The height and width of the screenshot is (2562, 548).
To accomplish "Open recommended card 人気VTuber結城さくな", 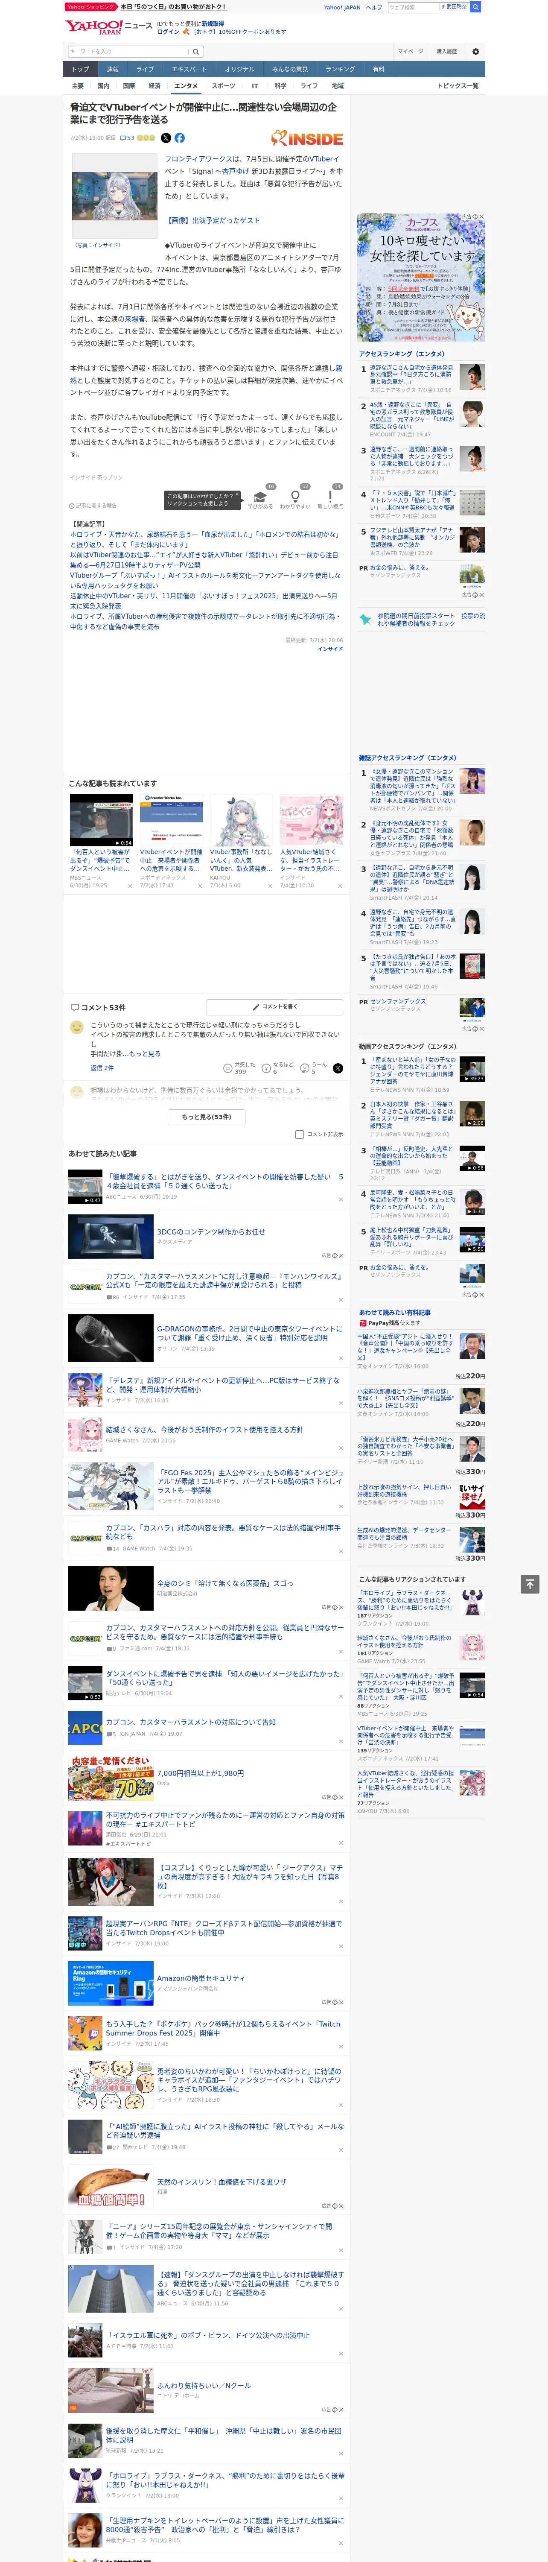I will pyautogui.click(x=310, y=839).
